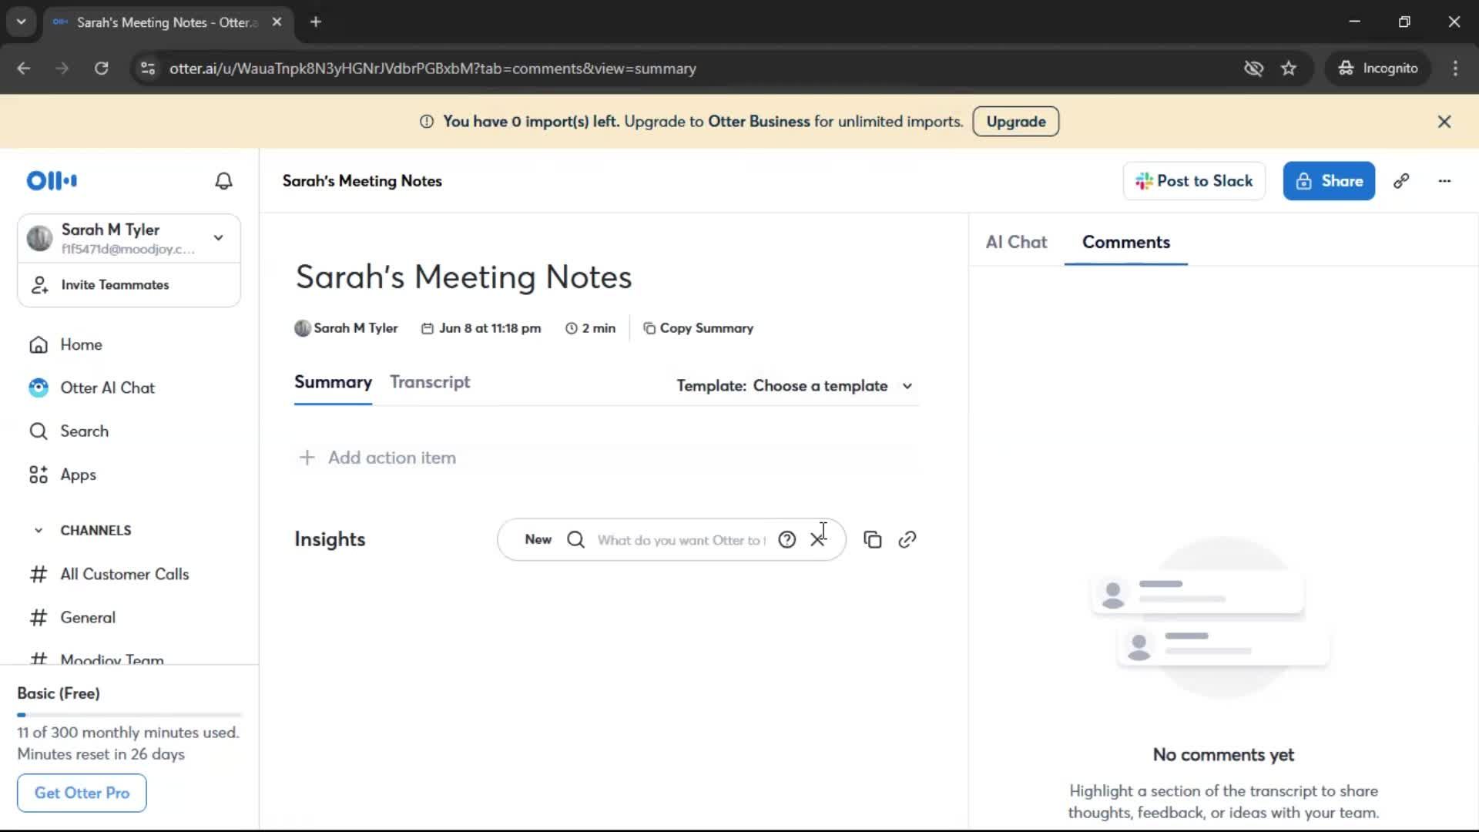Screen dimensions: 1479x832
Task: Click the clock icon beside 2 min
Action: [x=572, y=328]
